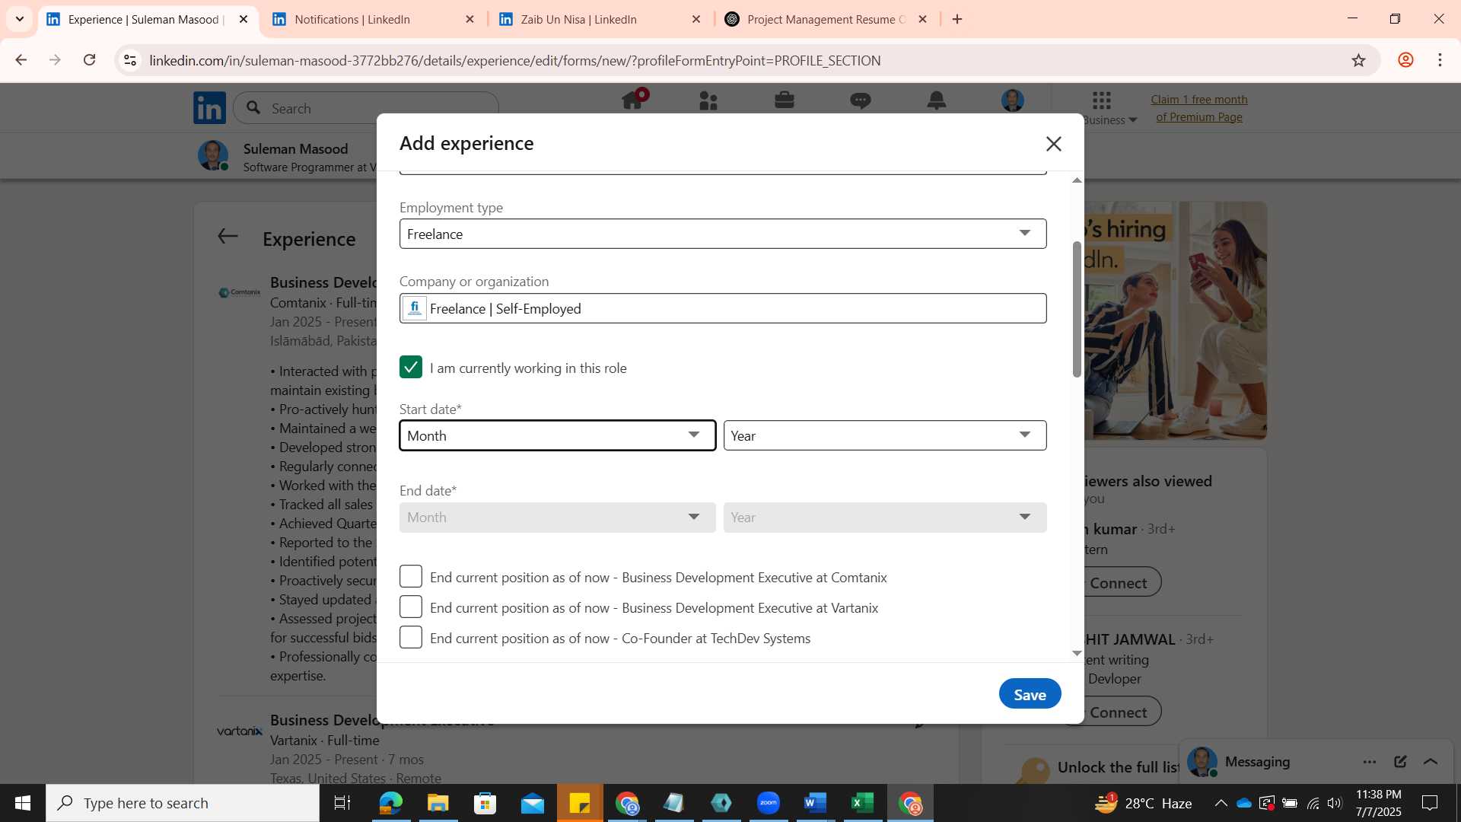Image resolution: width=1461 pixels, height=822 pixels.
Task: Connect with kumar suggestion
Action: (x=1118, y=582)
